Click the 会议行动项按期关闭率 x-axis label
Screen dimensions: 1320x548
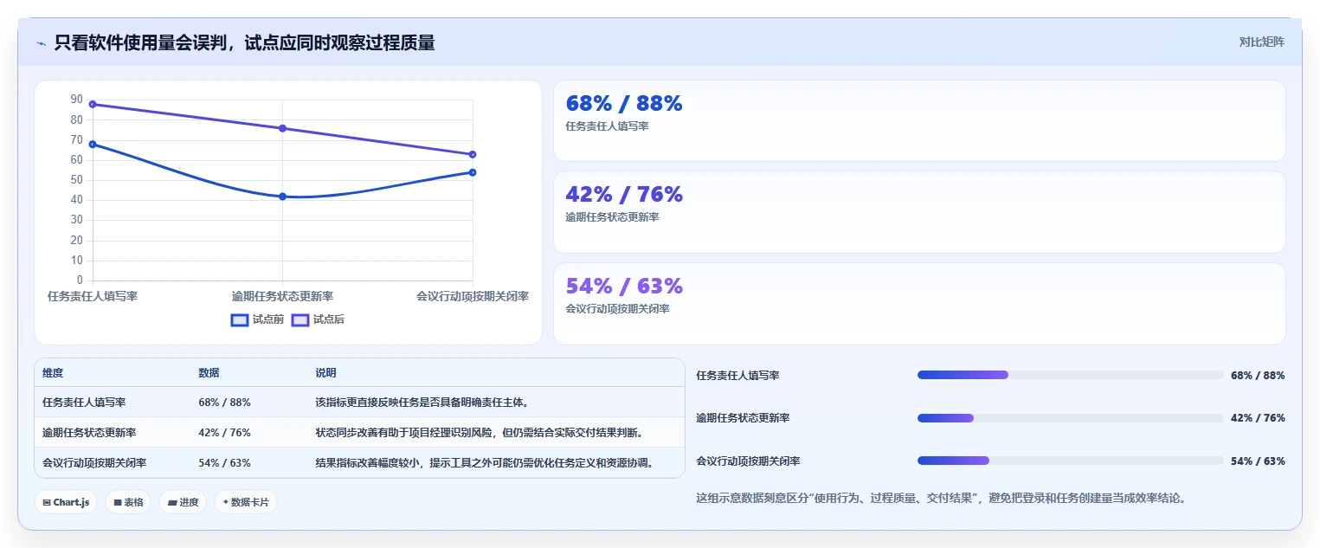tap(473, 296)
